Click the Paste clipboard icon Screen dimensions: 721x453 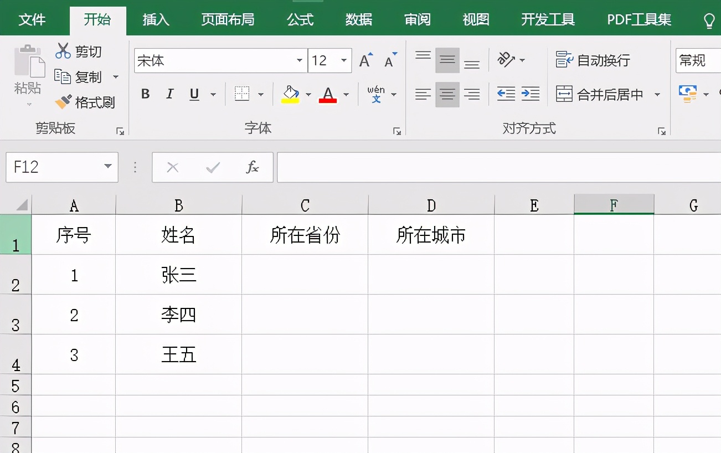(29, 60)
